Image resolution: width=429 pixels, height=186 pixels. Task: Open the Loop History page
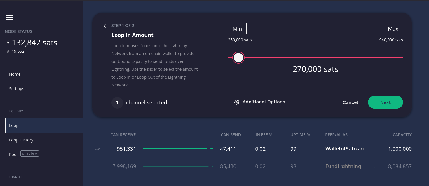pyautogui.click(x=21, y=140)
